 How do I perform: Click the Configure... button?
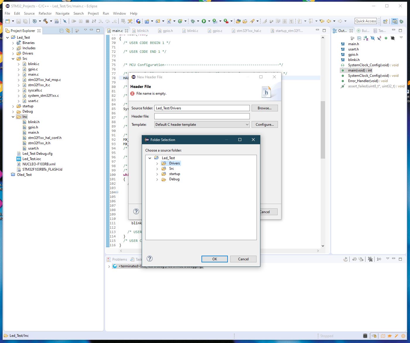(x=264, y=125)
